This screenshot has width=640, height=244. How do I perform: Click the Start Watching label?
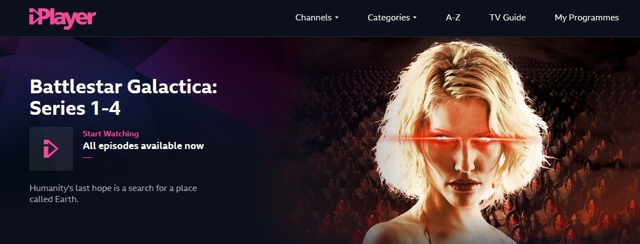pos(111,134)
